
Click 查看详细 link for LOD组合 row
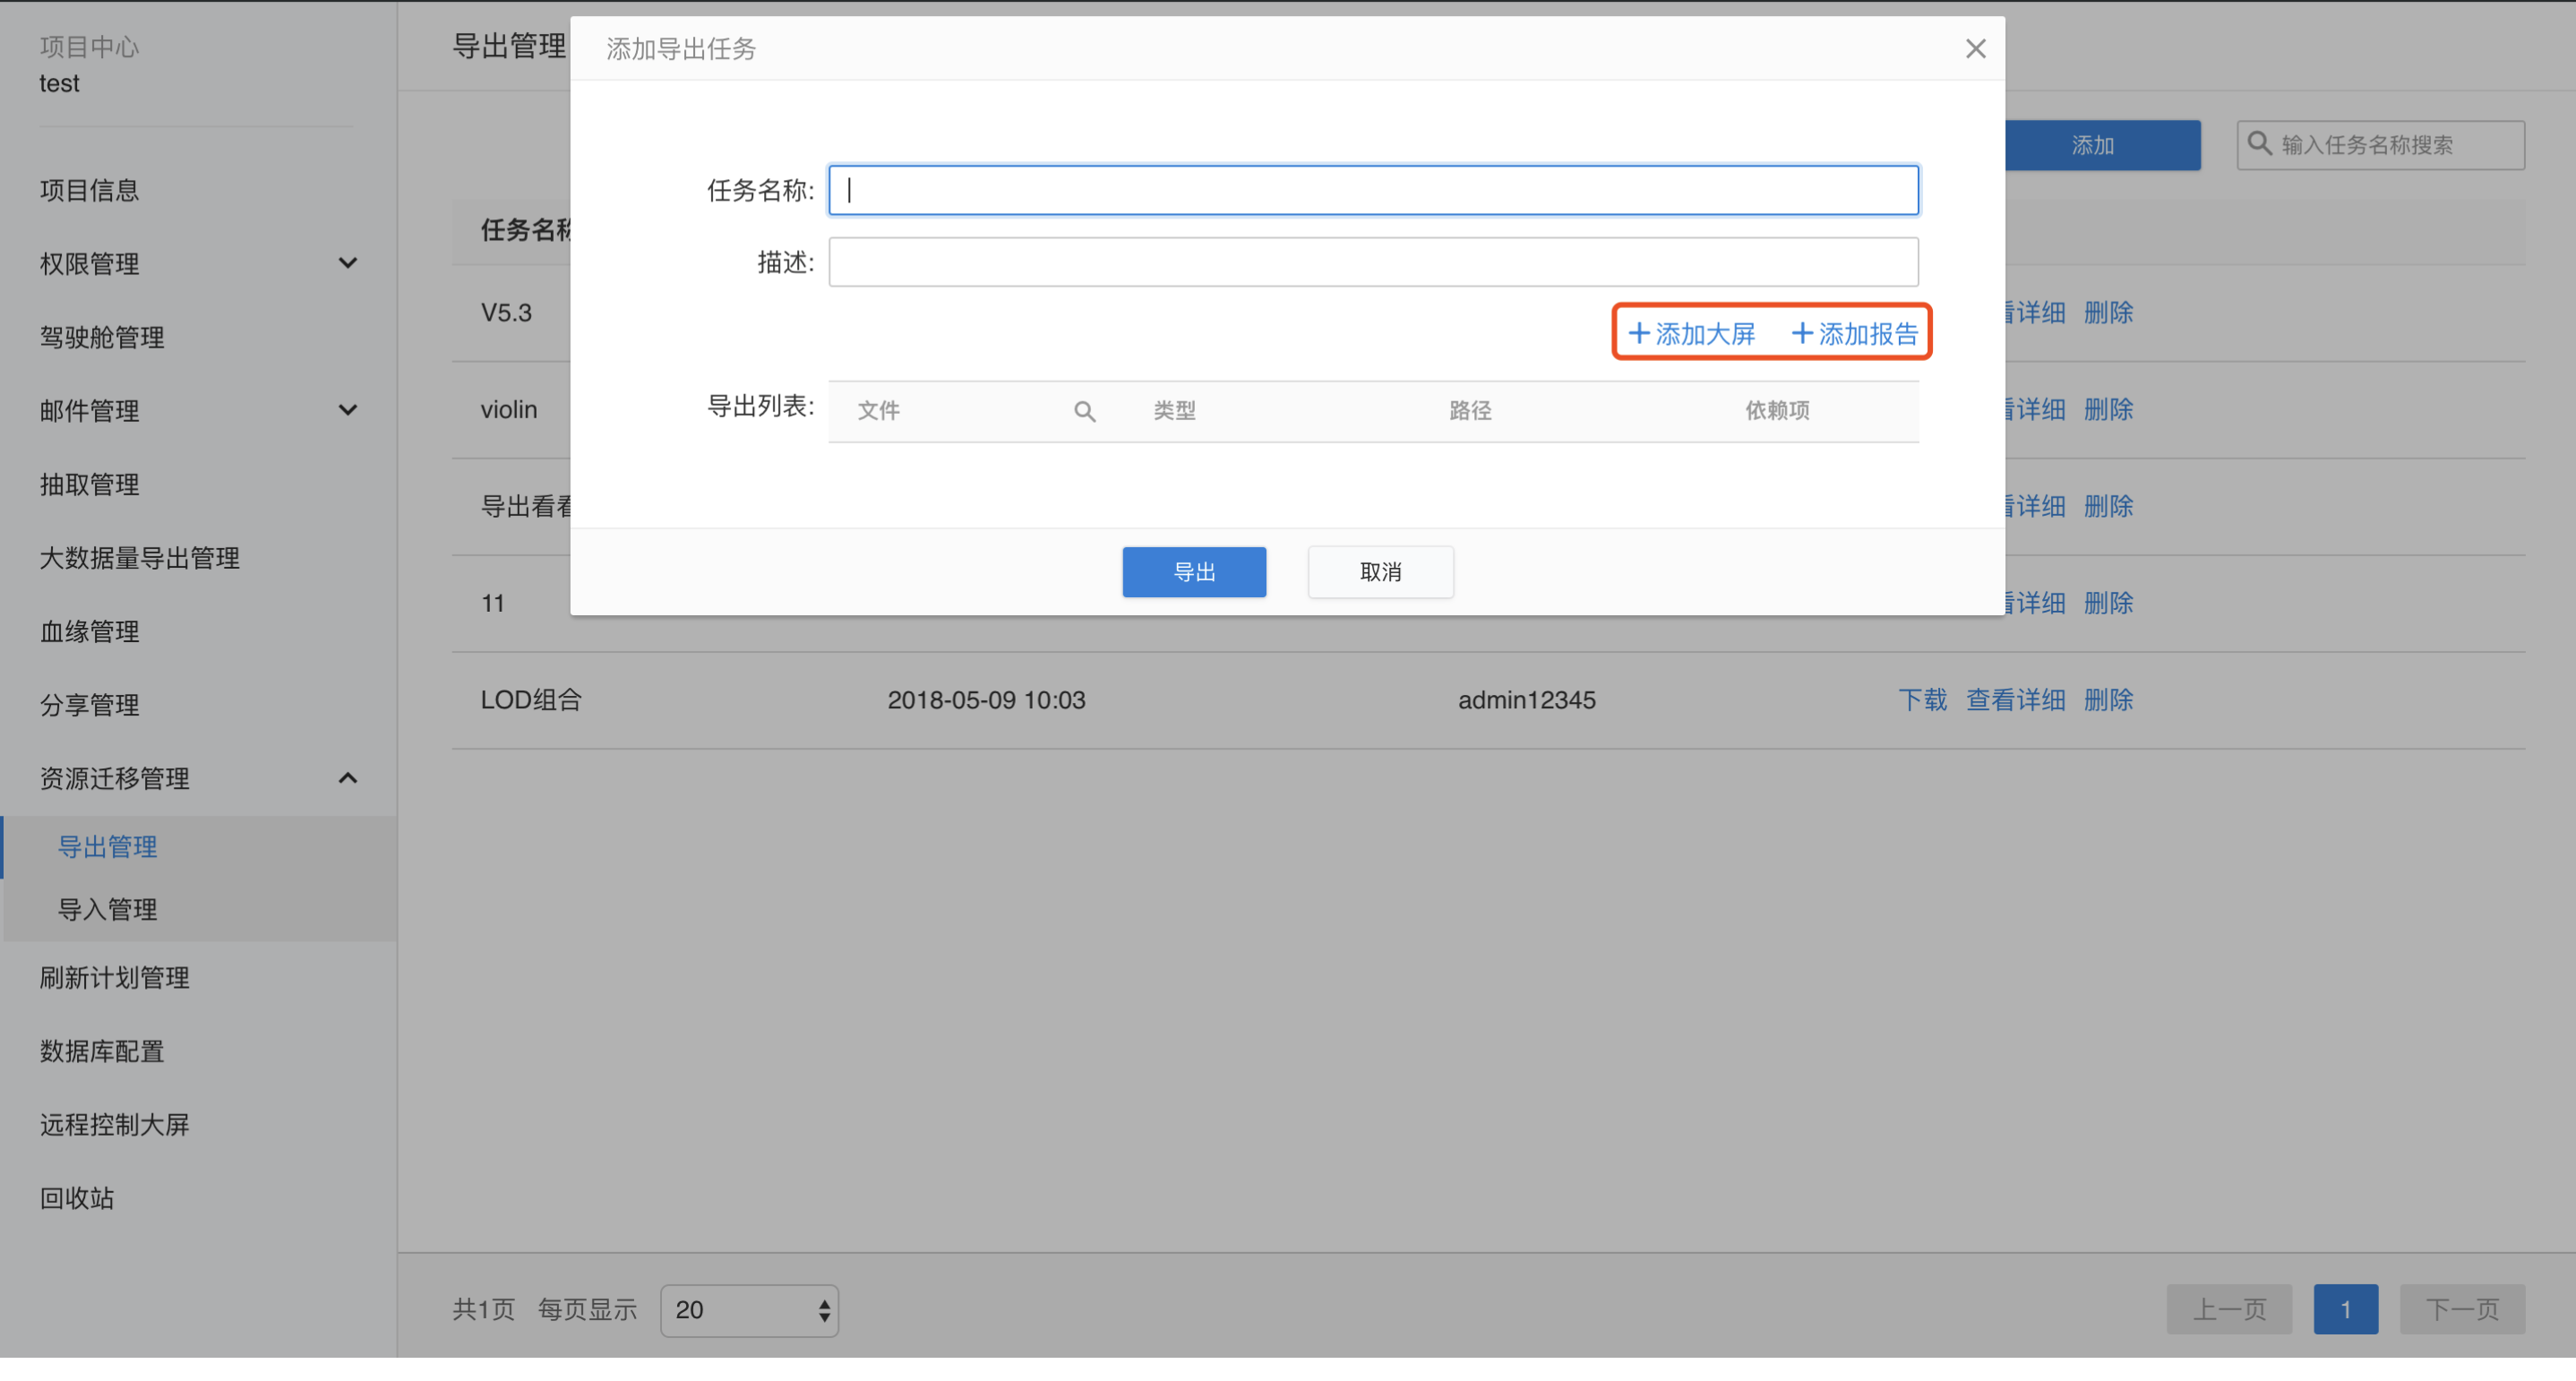(2015, 700)
